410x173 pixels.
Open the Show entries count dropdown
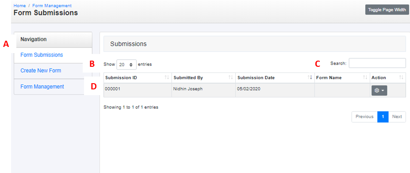126,65
